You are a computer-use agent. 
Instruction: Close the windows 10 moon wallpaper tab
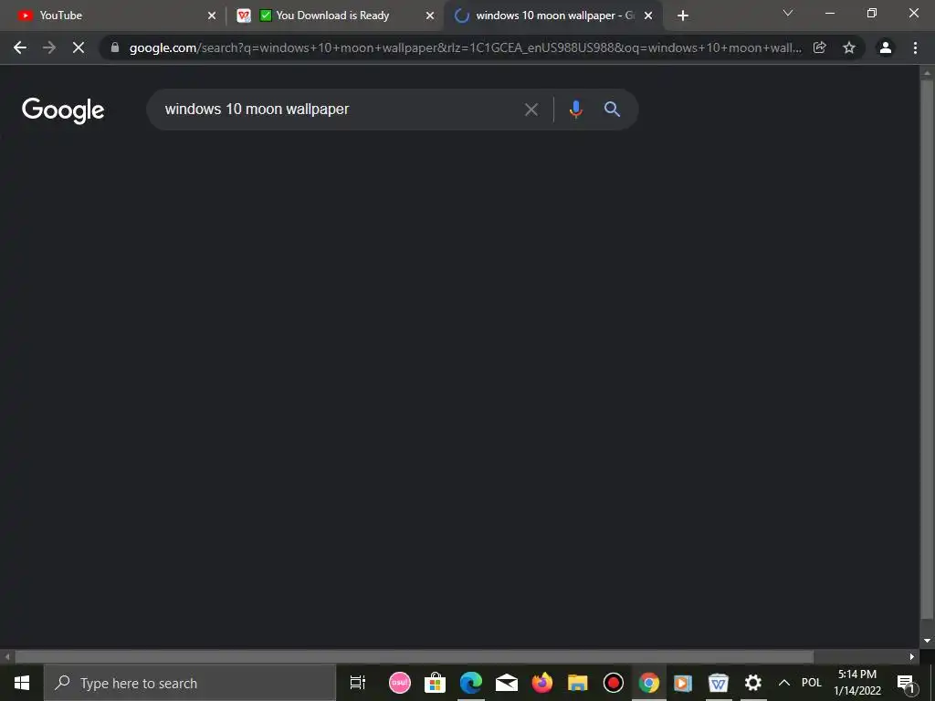tap(648, 16)
